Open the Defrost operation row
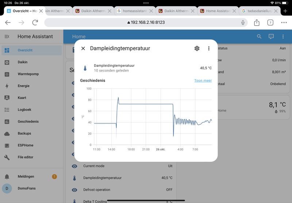The width and height of the screenshot is (292, 203). pos(122,190)
